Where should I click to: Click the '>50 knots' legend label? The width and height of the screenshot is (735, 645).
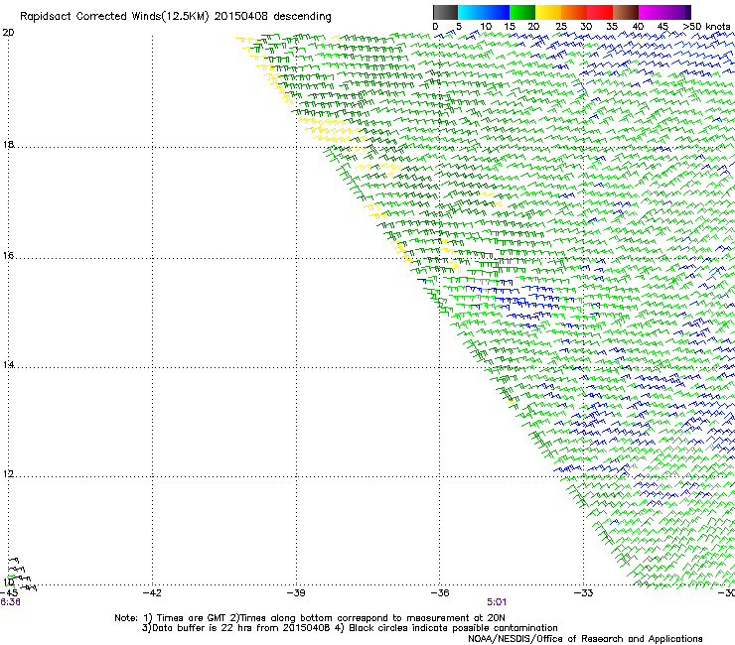pos(706,27)
